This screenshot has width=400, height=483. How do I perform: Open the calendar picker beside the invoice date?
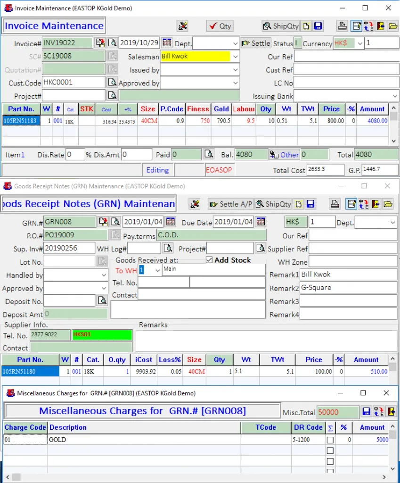pyautogui.click(x=167, y=43)
